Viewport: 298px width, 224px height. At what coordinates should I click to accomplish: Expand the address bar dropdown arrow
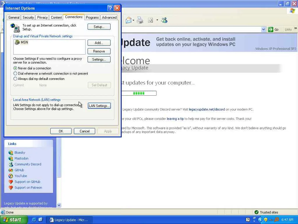point(263,29)
